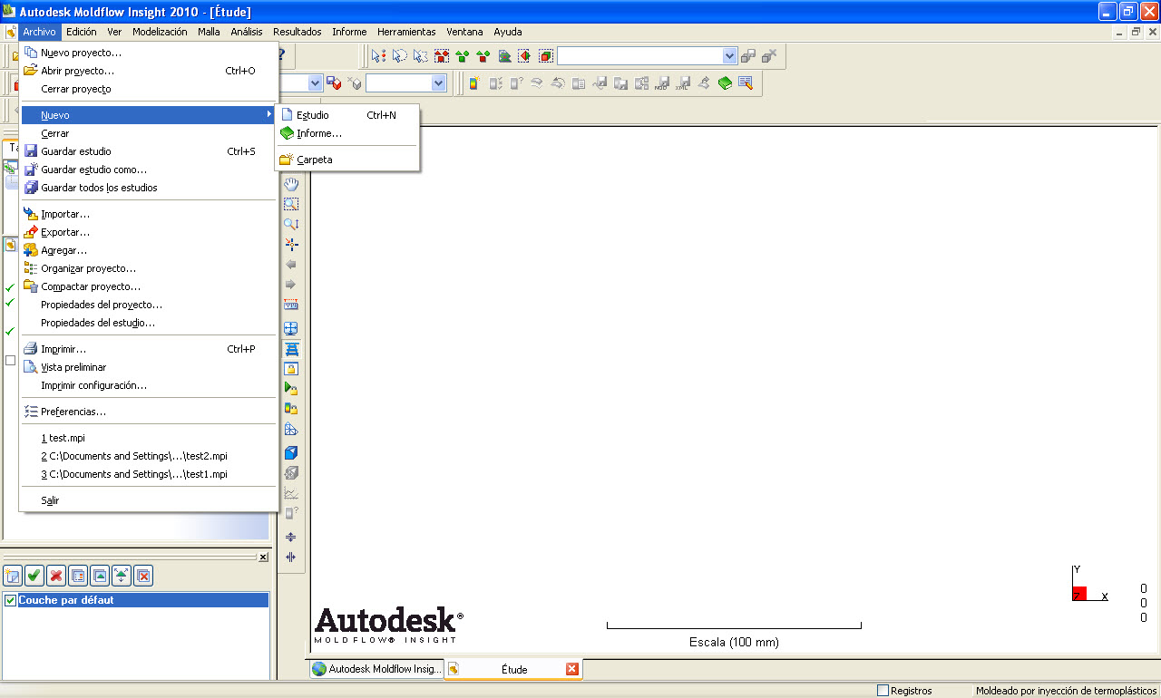Click the assign-to-layer green triangle icon

100,575
